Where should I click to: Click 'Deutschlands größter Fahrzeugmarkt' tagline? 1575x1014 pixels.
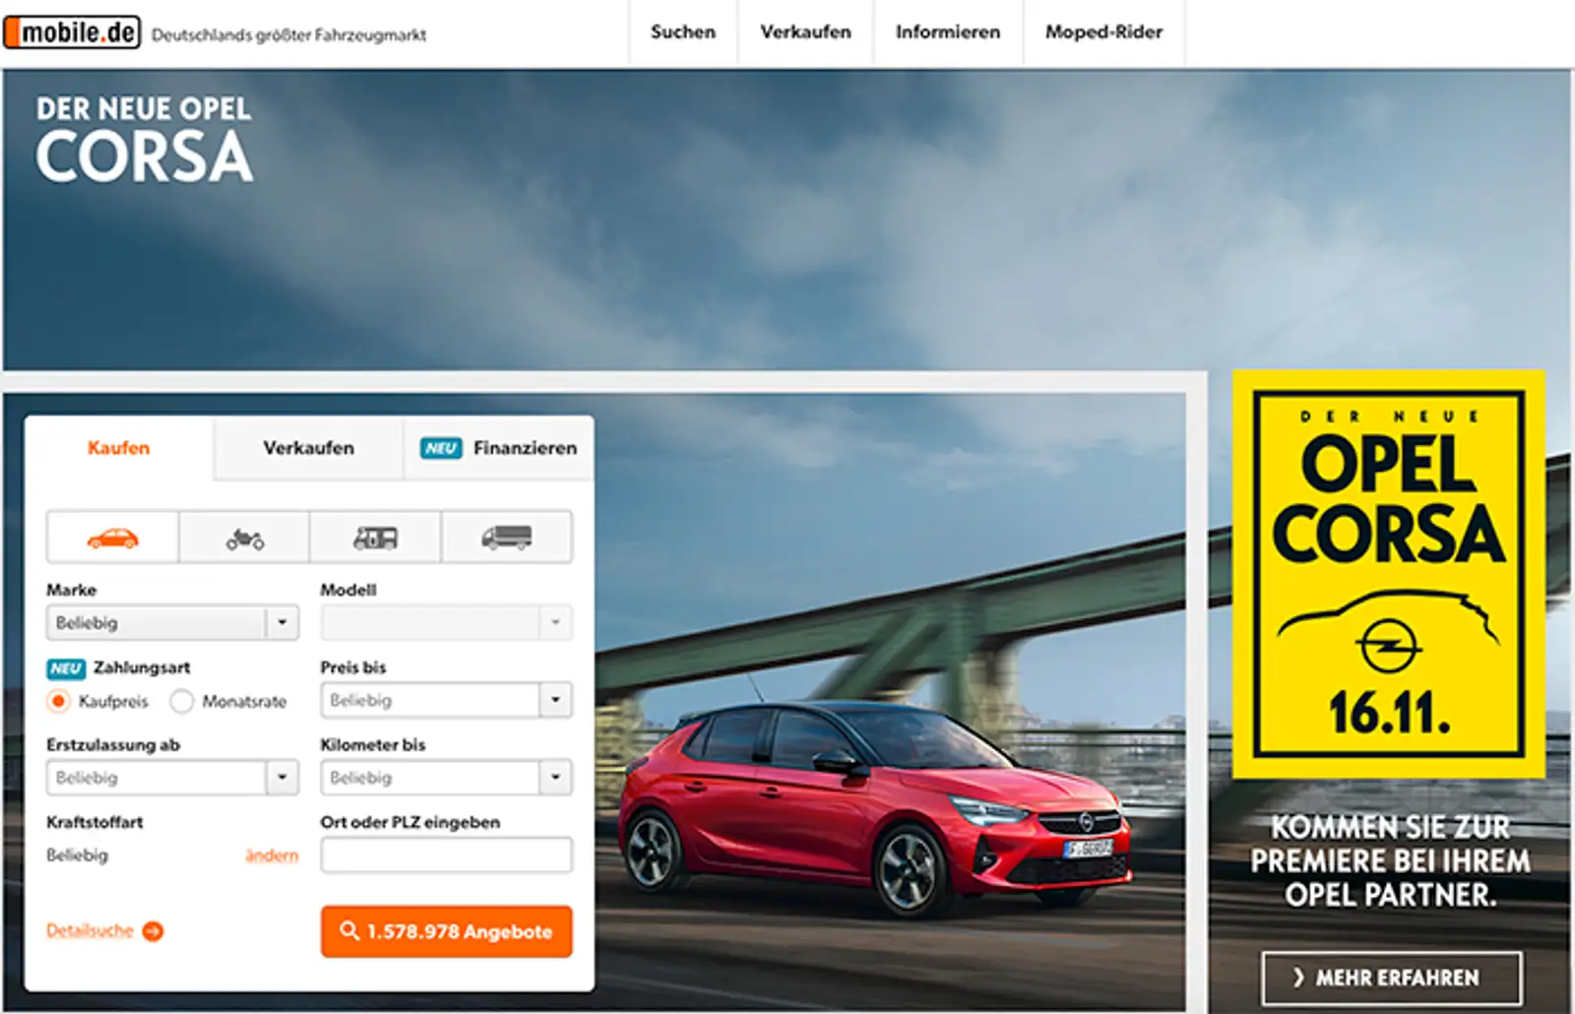tap(288, 35)
